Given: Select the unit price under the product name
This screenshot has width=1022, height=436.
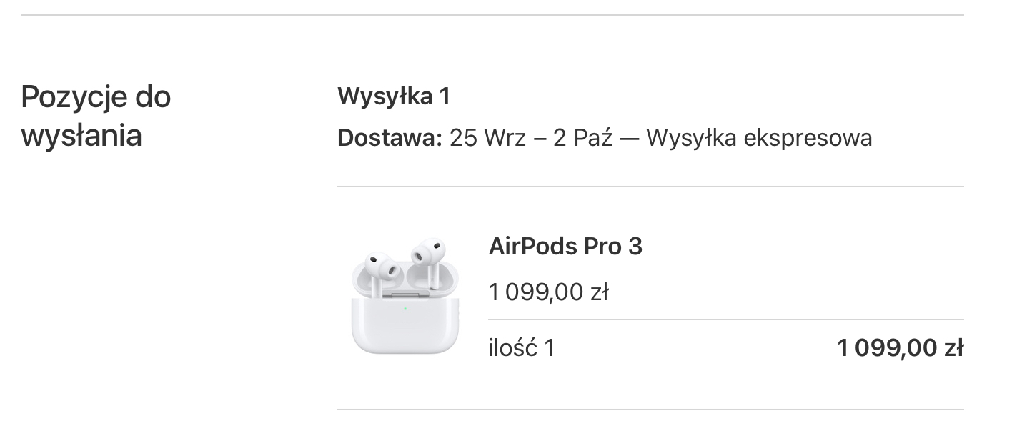Looking at the screenshot, I should pyautogui.click(x=548, y=292).
